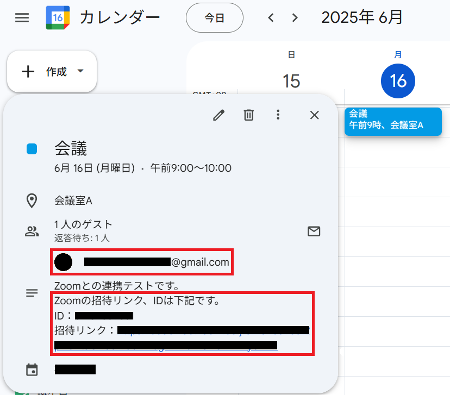Click the 1 人のゲスト guest count
Viewport: 450px width, 395px height.
pos(83,224)
